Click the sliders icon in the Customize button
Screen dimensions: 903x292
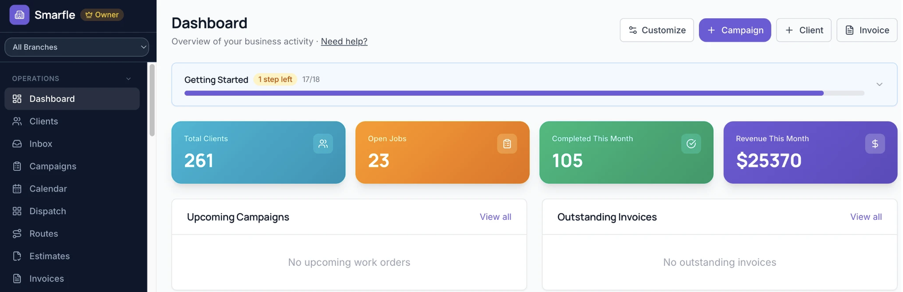[x=633, y=30]
